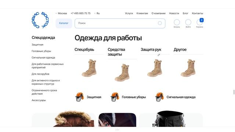Select Головные уборы in the sidebar
The height and width of the screenshot is (132, 235).
tap(41, 51)
